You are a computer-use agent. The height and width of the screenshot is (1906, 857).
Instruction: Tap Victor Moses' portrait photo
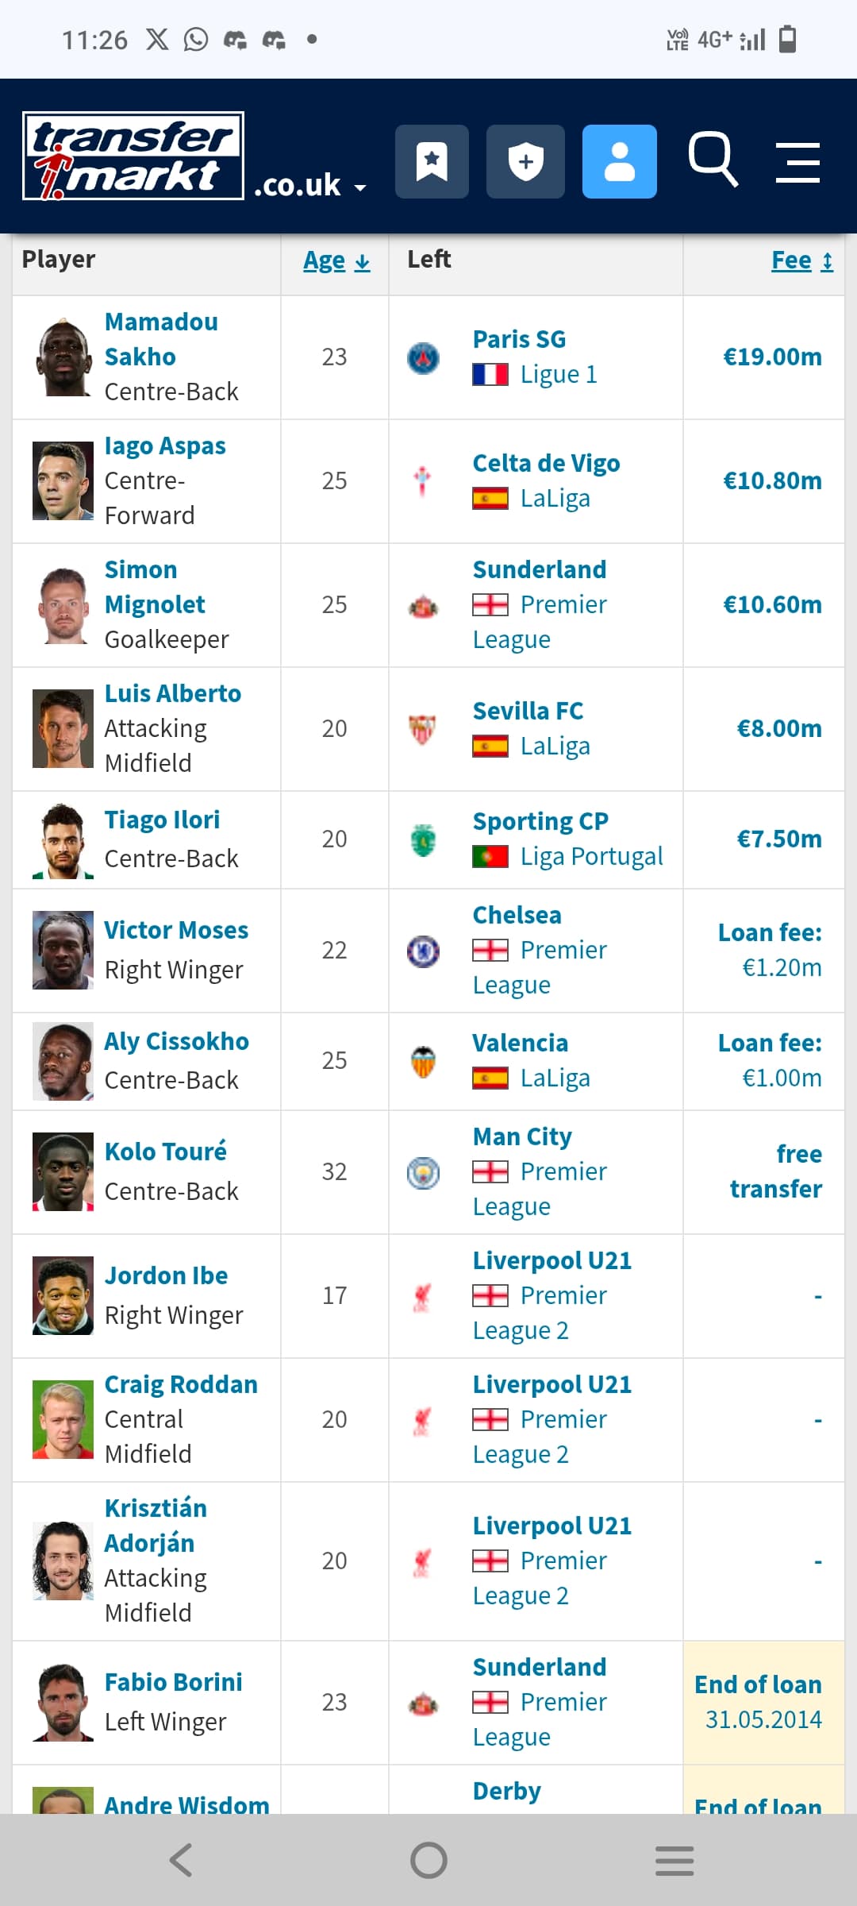tap(63, 951)
